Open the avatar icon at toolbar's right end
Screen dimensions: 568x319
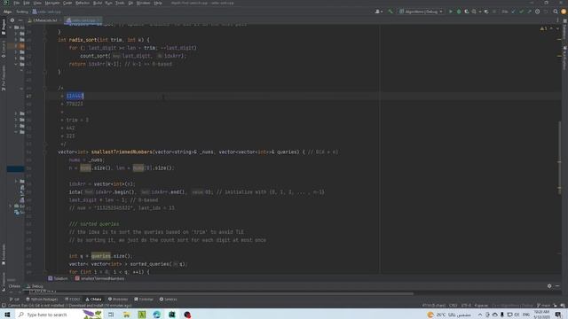tap(564, 12)
